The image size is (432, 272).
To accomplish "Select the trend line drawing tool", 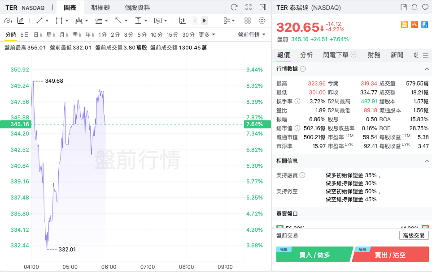I will [x=39, y=21].
